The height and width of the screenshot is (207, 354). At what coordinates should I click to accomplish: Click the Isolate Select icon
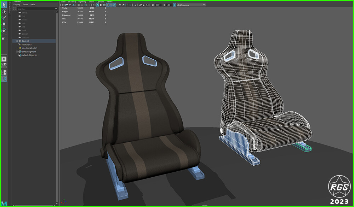point(135,5)
